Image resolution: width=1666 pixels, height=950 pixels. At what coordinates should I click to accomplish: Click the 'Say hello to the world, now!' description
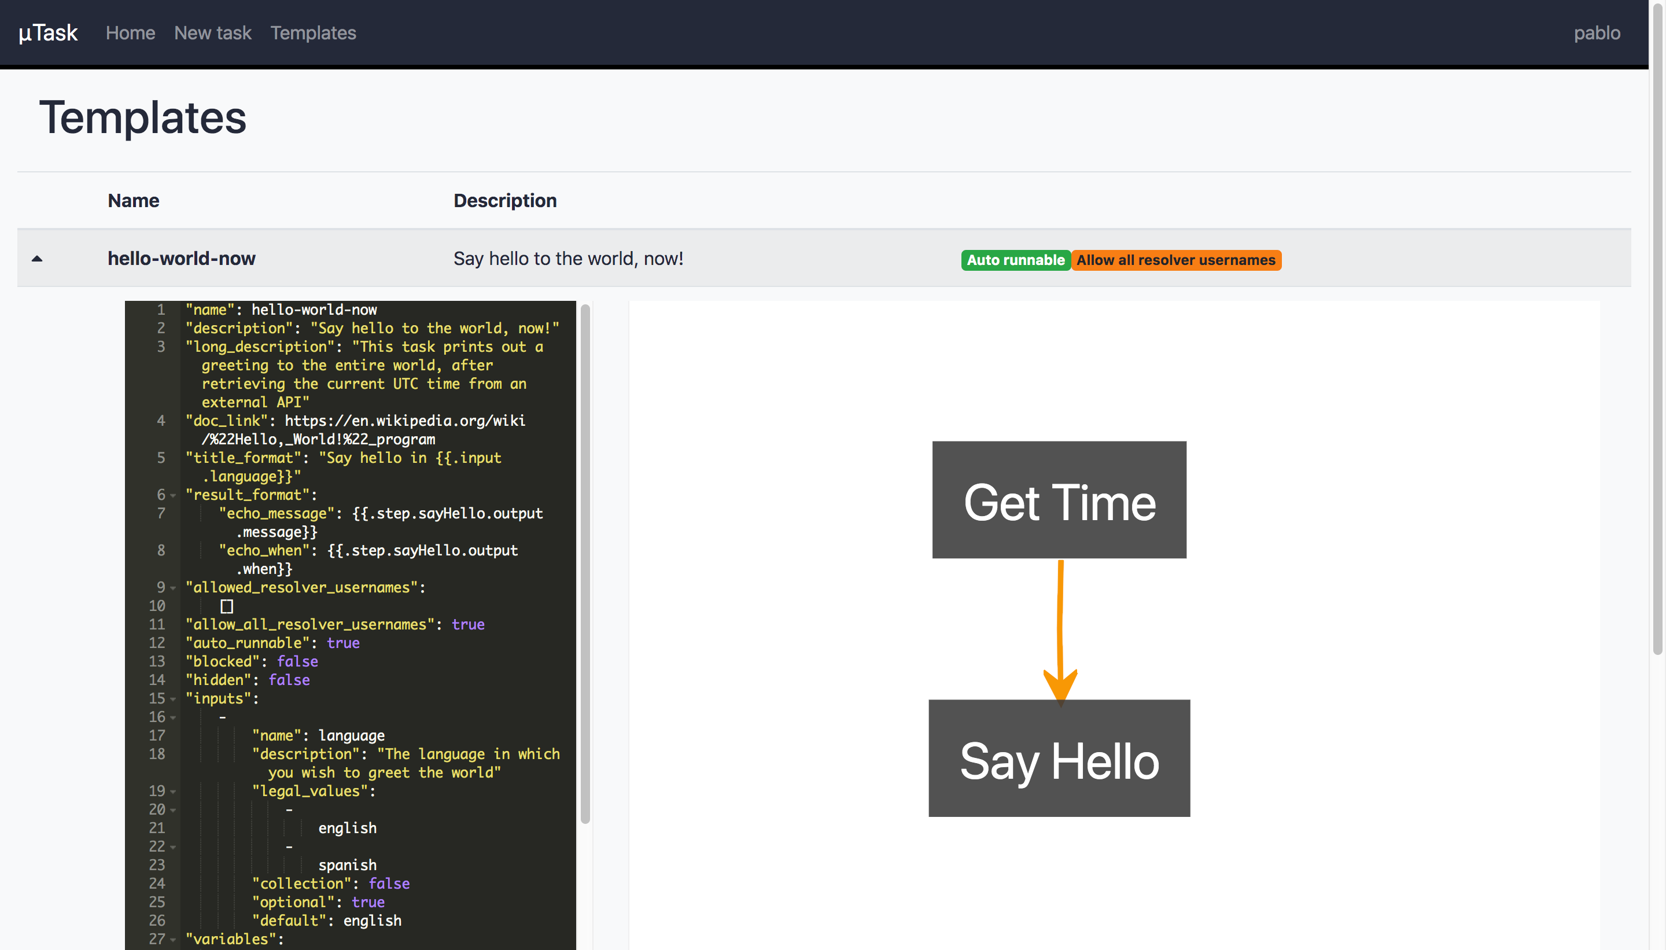tap(568, 259)
